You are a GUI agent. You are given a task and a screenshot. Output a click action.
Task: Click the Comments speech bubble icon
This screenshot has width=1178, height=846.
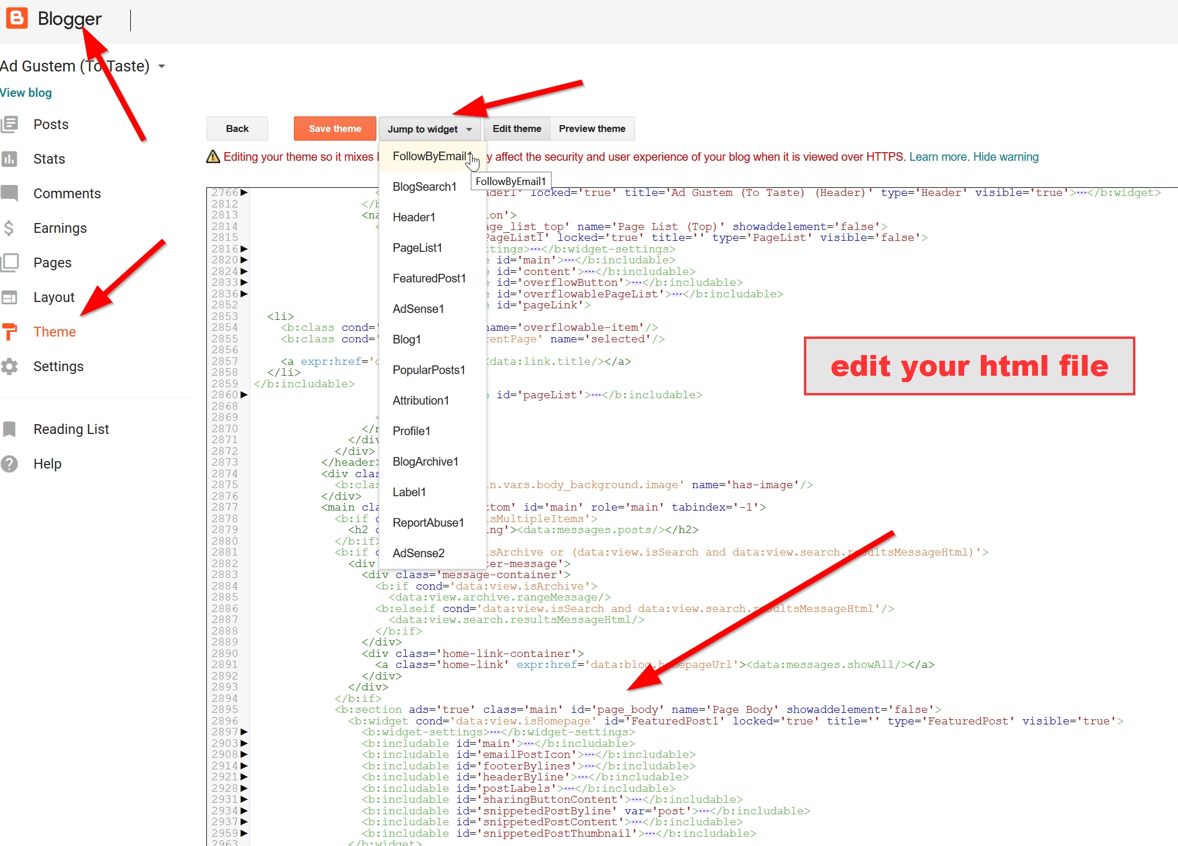coord(10,193)
